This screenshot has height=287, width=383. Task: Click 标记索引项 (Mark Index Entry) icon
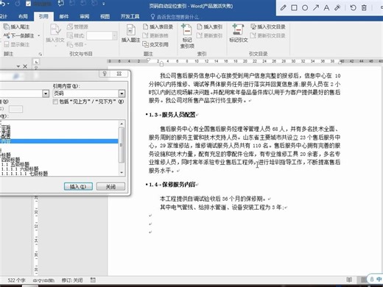(187, 36)
